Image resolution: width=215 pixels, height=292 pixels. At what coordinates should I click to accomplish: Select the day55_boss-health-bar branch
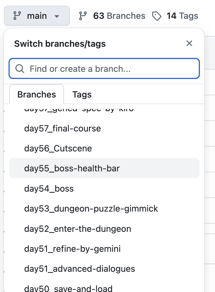72,168
